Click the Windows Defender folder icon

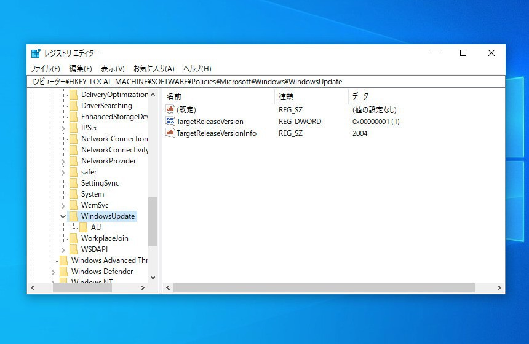click(x=63, y=272)
